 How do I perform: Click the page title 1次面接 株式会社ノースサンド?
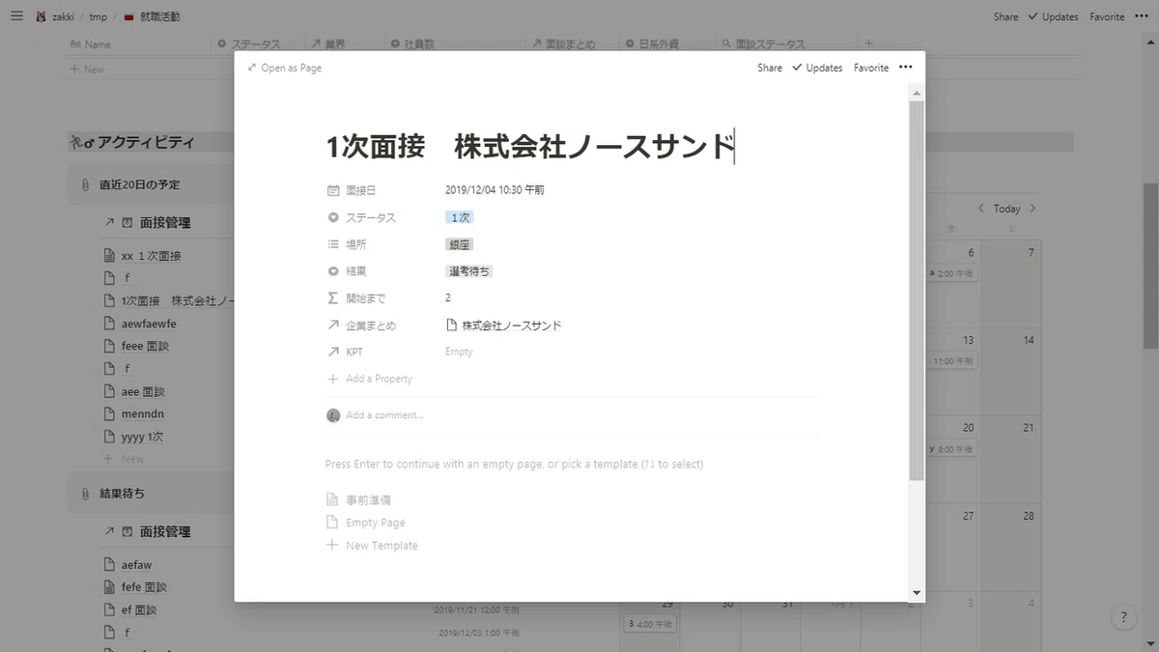tap(531, 147)
